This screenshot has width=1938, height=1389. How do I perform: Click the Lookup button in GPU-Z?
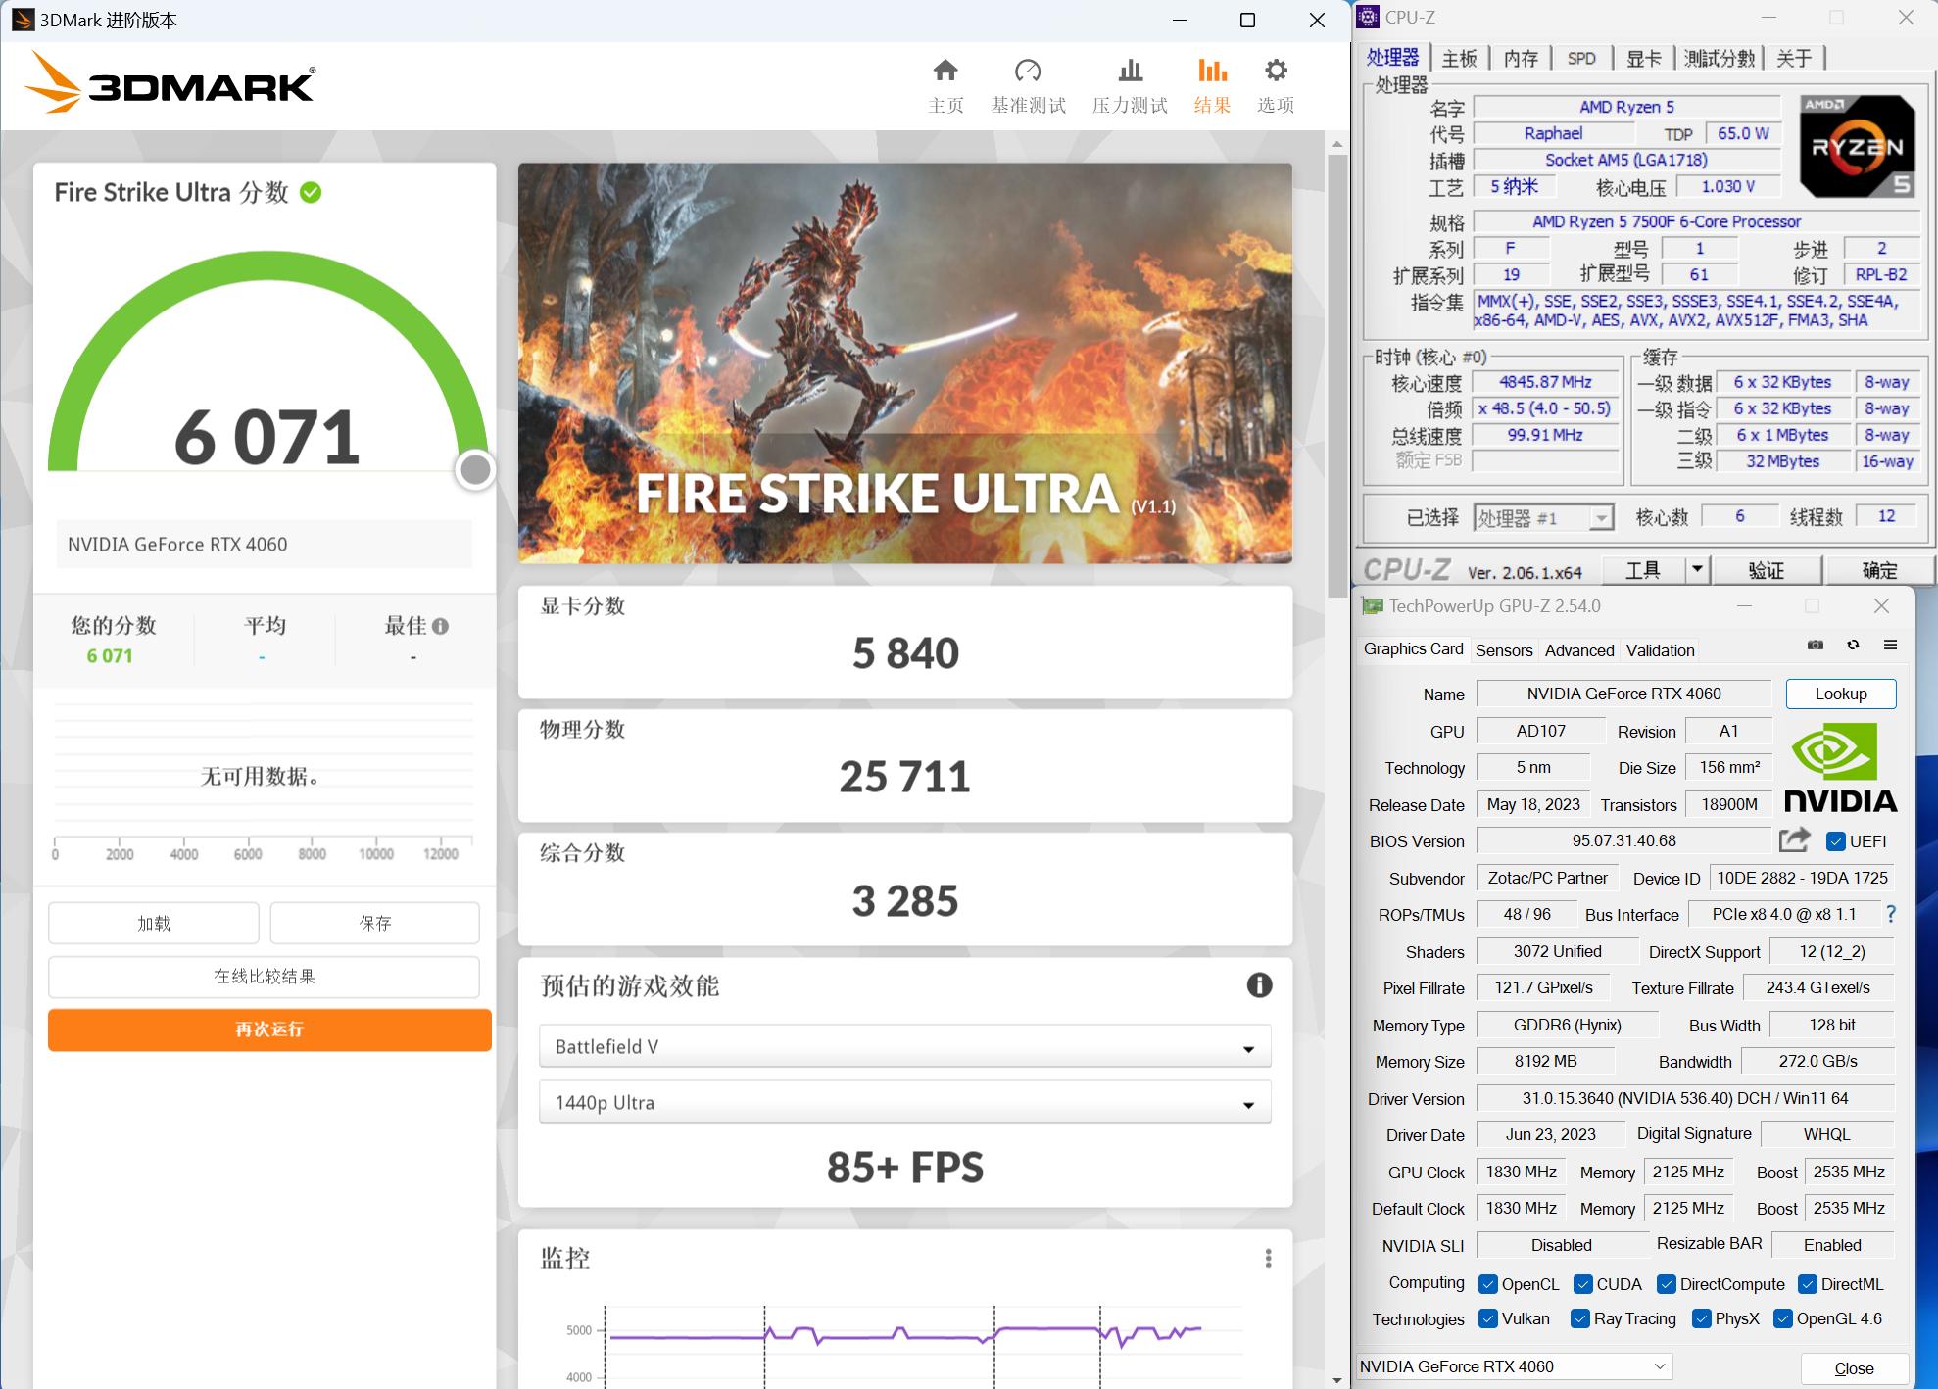1840,694
